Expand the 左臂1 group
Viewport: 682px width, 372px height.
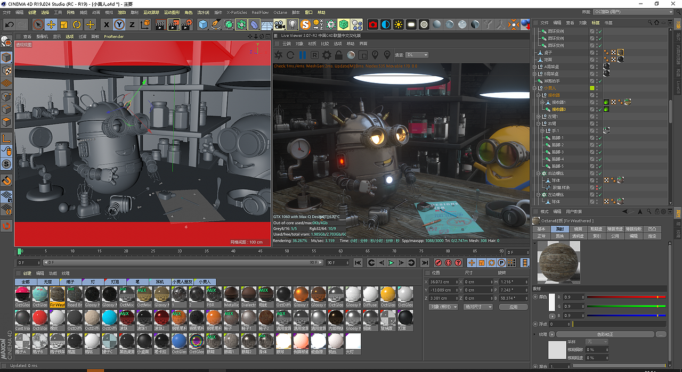click(x=539, y=117)
